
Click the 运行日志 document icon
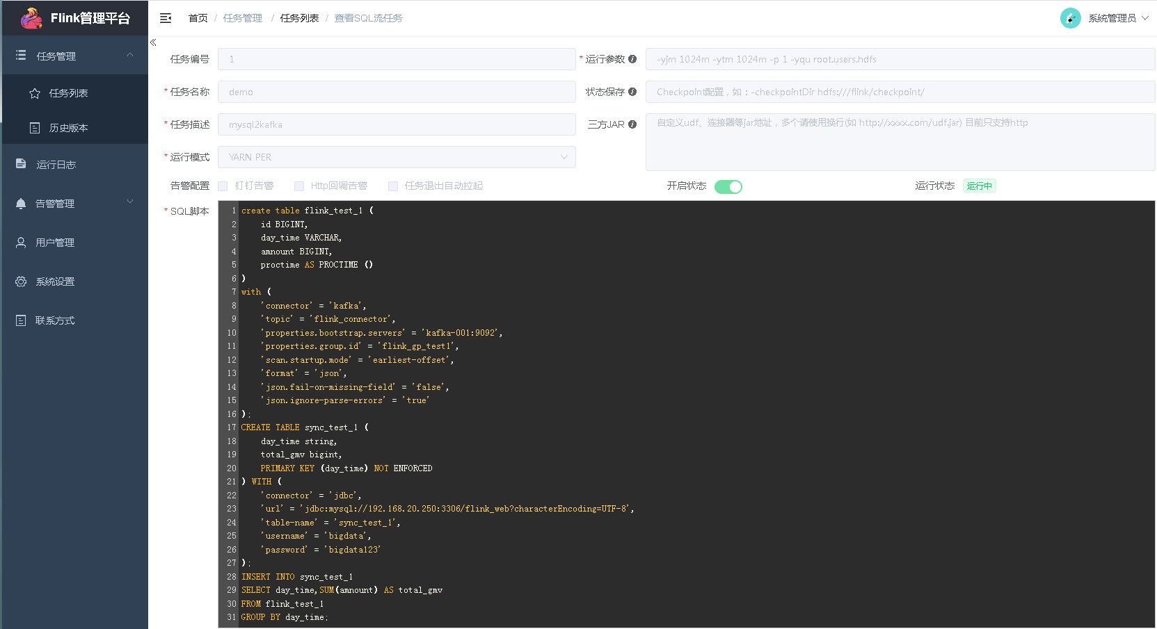21,164
